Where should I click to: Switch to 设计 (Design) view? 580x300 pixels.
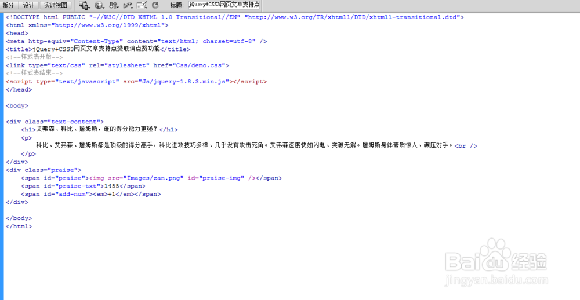tap(28, 5)
